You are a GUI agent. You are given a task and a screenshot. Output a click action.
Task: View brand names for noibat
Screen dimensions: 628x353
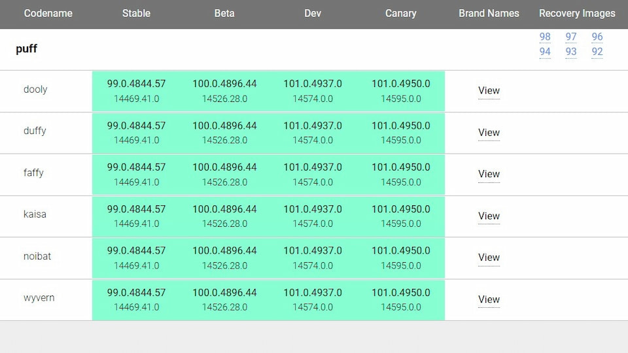489,258
